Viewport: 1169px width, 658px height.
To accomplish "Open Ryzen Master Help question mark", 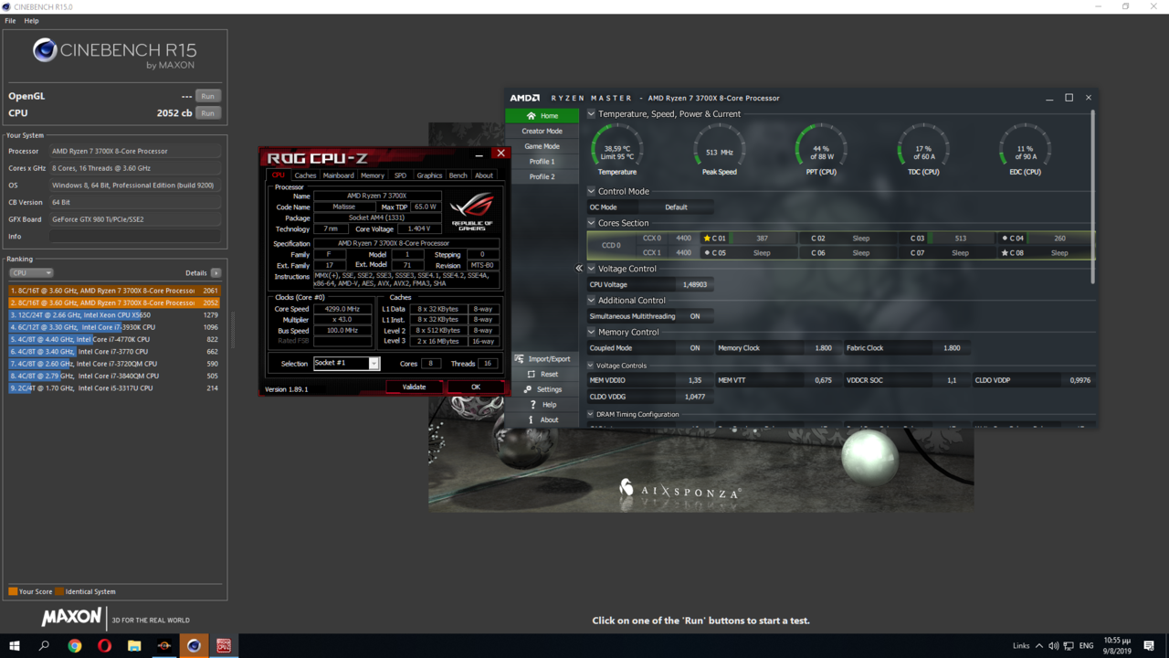I will point(532,404).
